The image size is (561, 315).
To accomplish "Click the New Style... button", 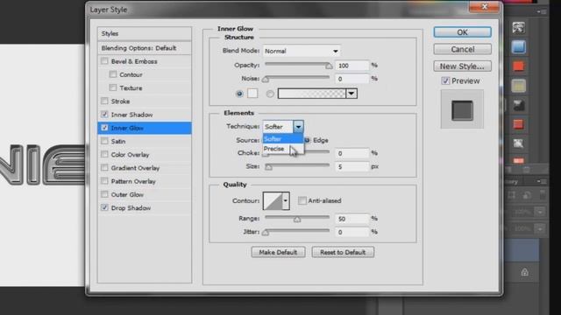I will coord(462,66).
